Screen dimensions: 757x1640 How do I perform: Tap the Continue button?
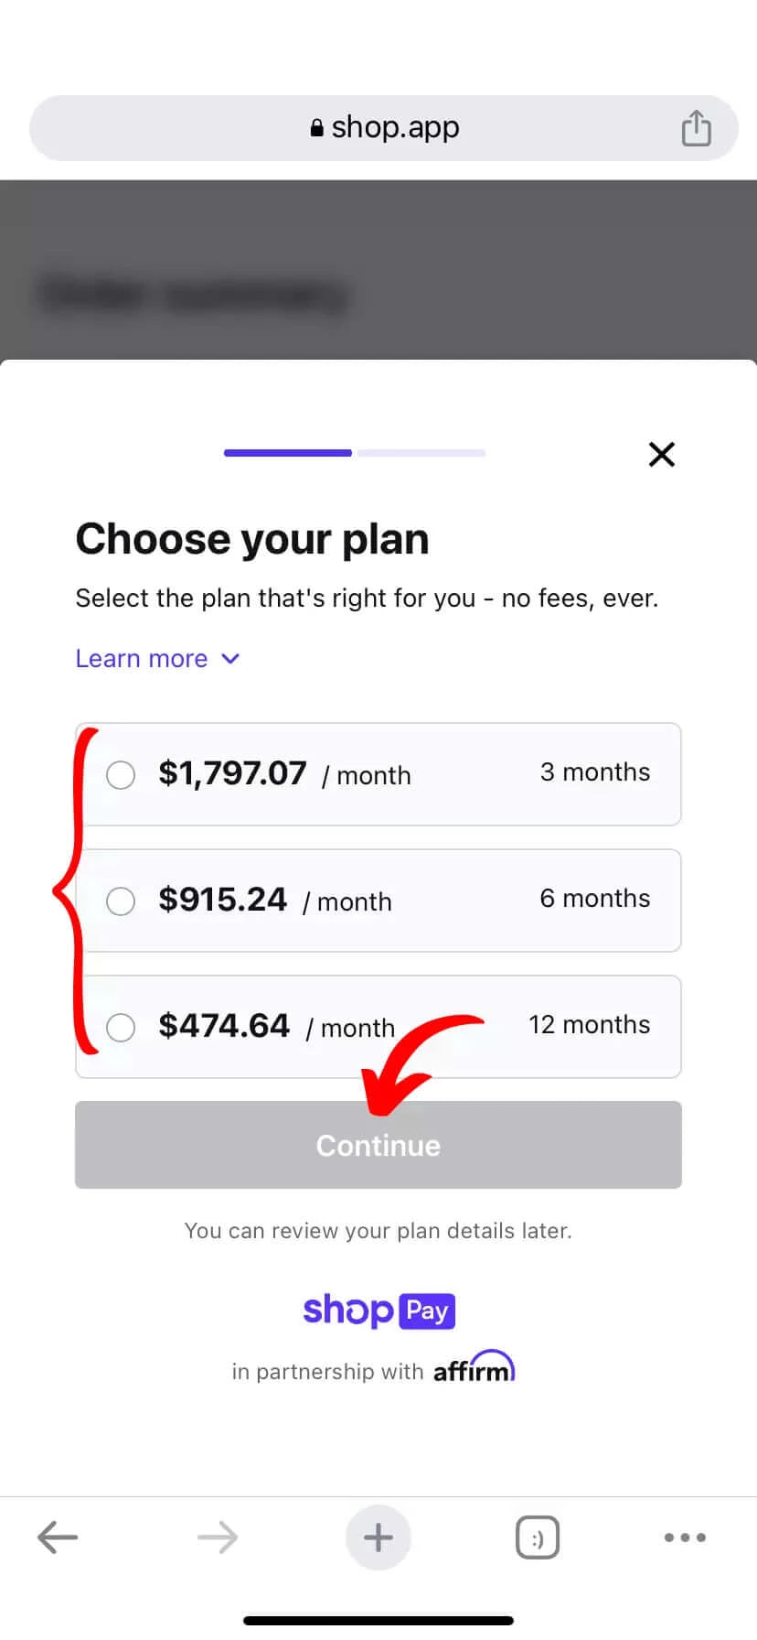[378, 1145]
